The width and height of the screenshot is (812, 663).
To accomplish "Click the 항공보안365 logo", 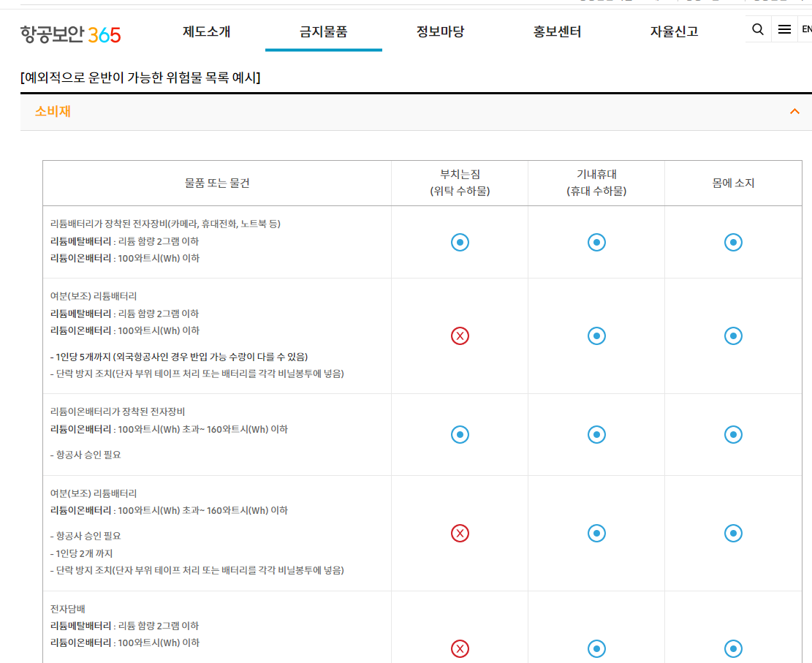I will (x=69, y=32).
